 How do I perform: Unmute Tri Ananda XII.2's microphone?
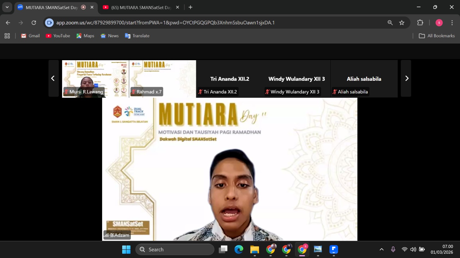[x=200, y=91]
